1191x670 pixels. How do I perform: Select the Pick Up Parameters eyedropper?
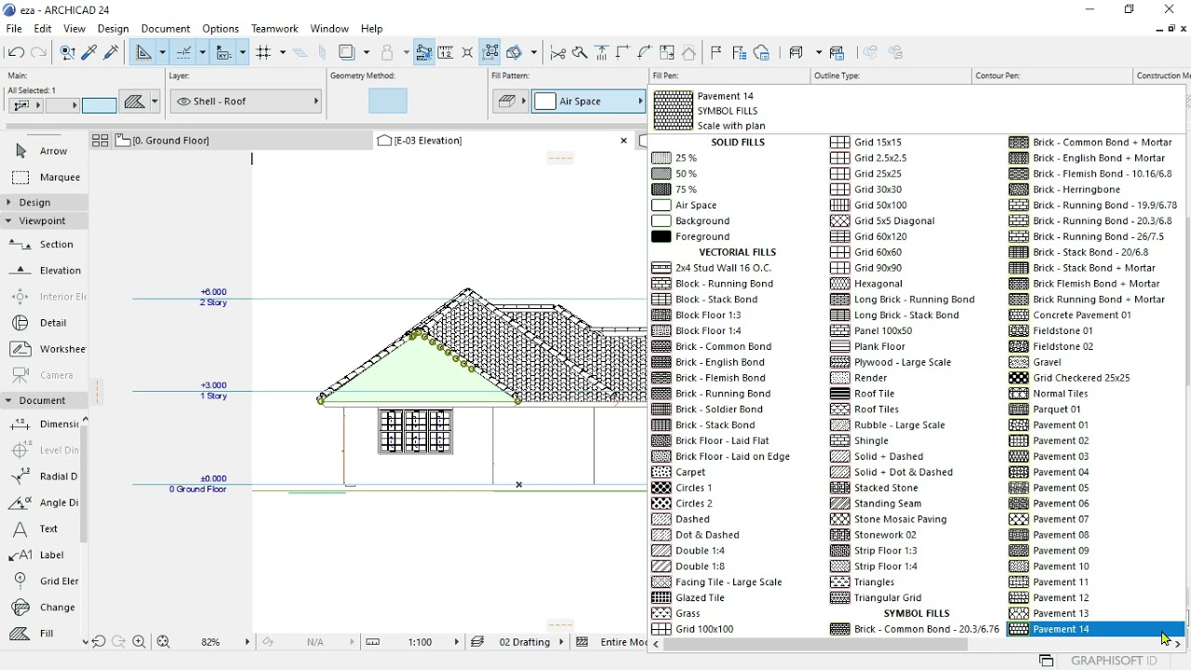coord(89,53)
